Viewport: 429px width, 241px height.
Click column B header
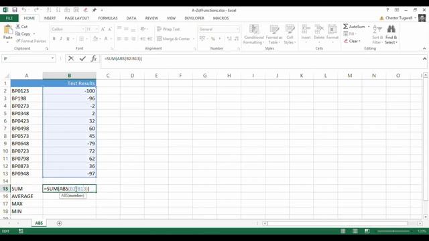tap(69, 76)
